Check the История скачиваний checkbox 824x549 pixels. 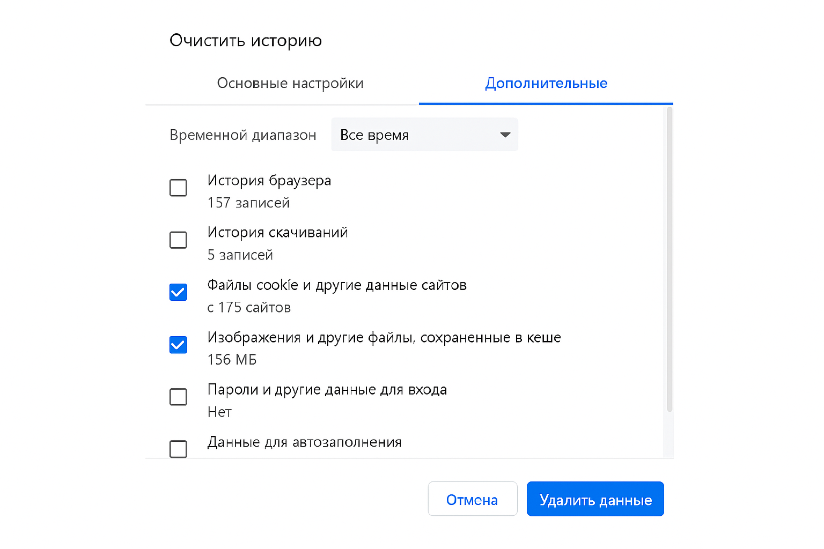(178, 240)
